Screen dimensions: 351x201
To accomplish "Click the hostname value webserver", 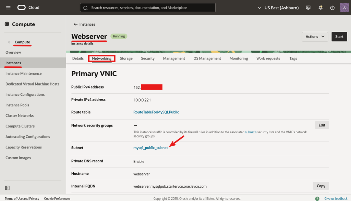I will pos(142,174).
